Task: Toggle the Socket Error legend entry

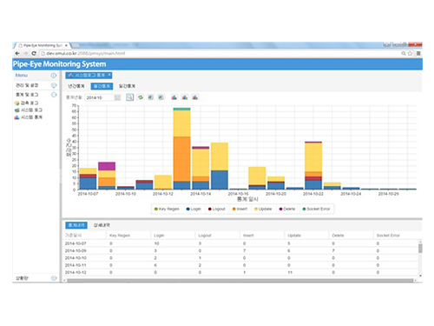Action: coord(316,209)
